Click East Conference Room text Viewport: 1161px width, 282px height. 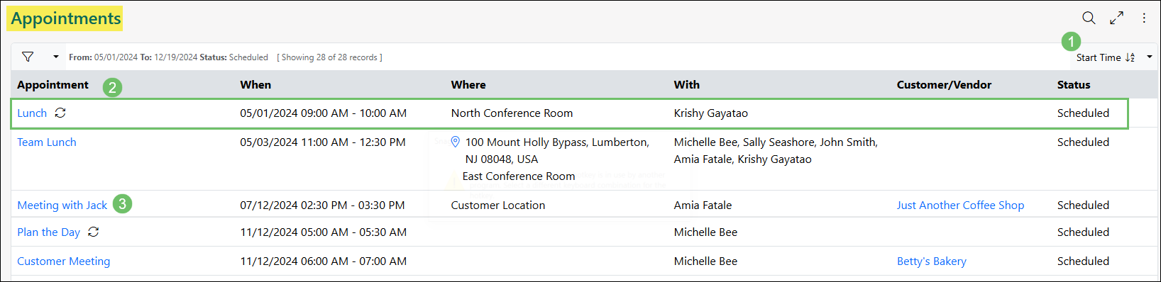pos(519,176)
